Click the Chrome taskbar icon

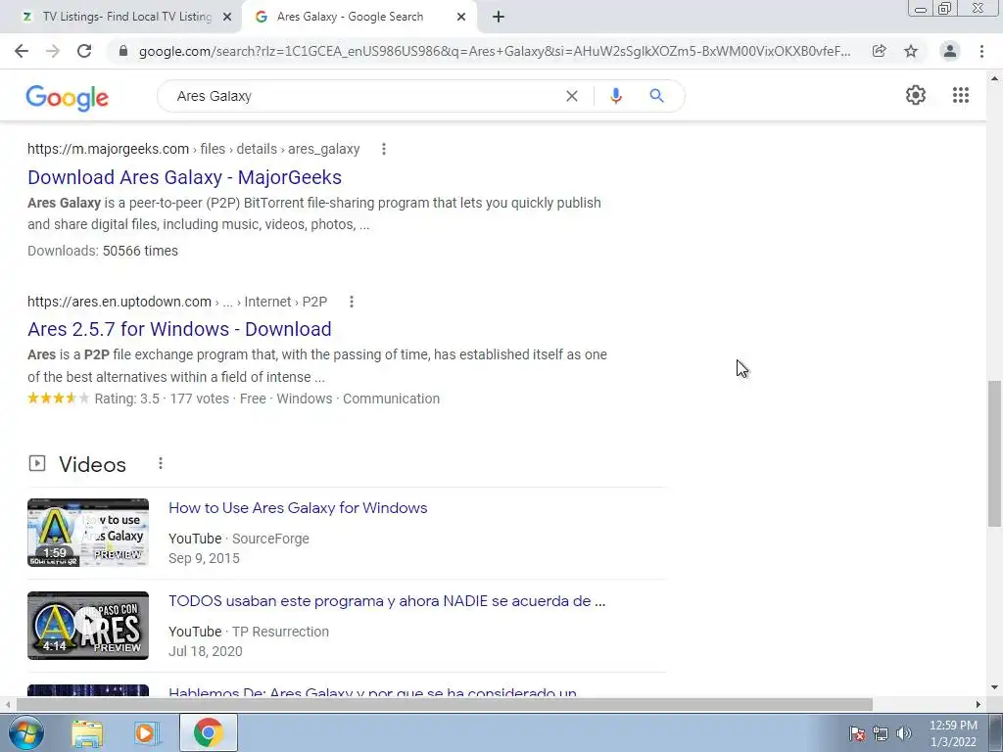tap(208, 732)
